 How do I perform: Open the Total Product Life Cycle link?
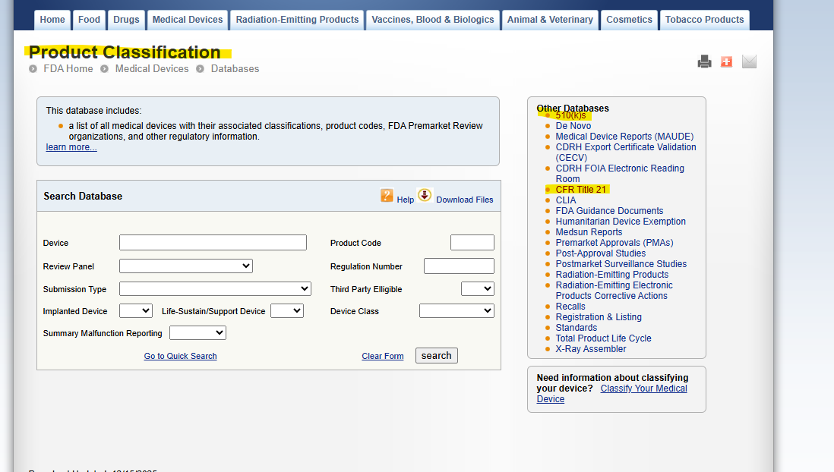click(603, 338)
